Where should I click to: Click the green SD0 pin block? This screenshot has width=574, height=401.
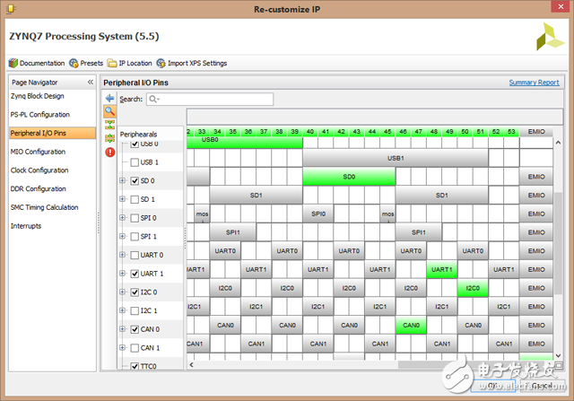click(349, 177)
